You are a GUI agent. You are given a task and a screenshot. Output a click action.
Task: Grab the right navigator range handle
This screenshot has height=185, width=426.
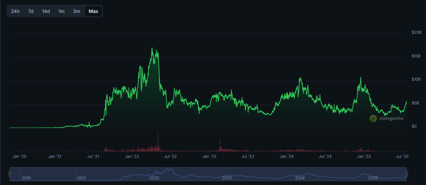tap(406, 174)
